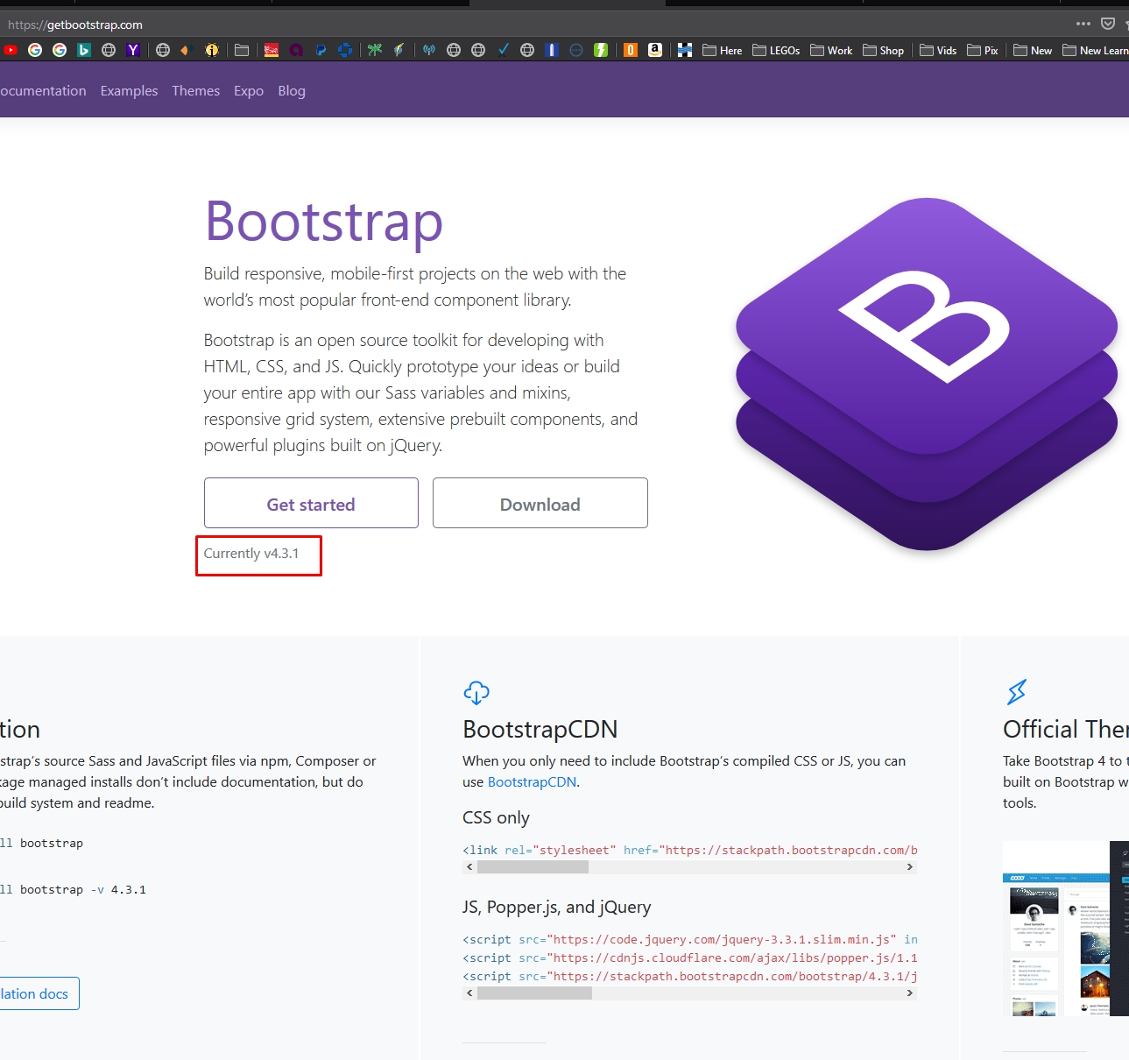Open the Themes navigation link

(x=195, y=91)
